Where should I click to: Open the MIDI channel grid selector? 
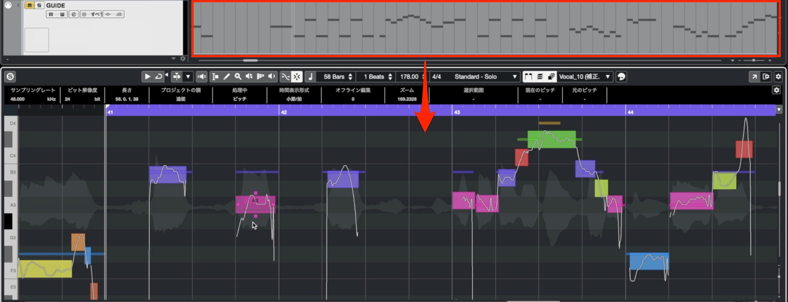point(84,14)
